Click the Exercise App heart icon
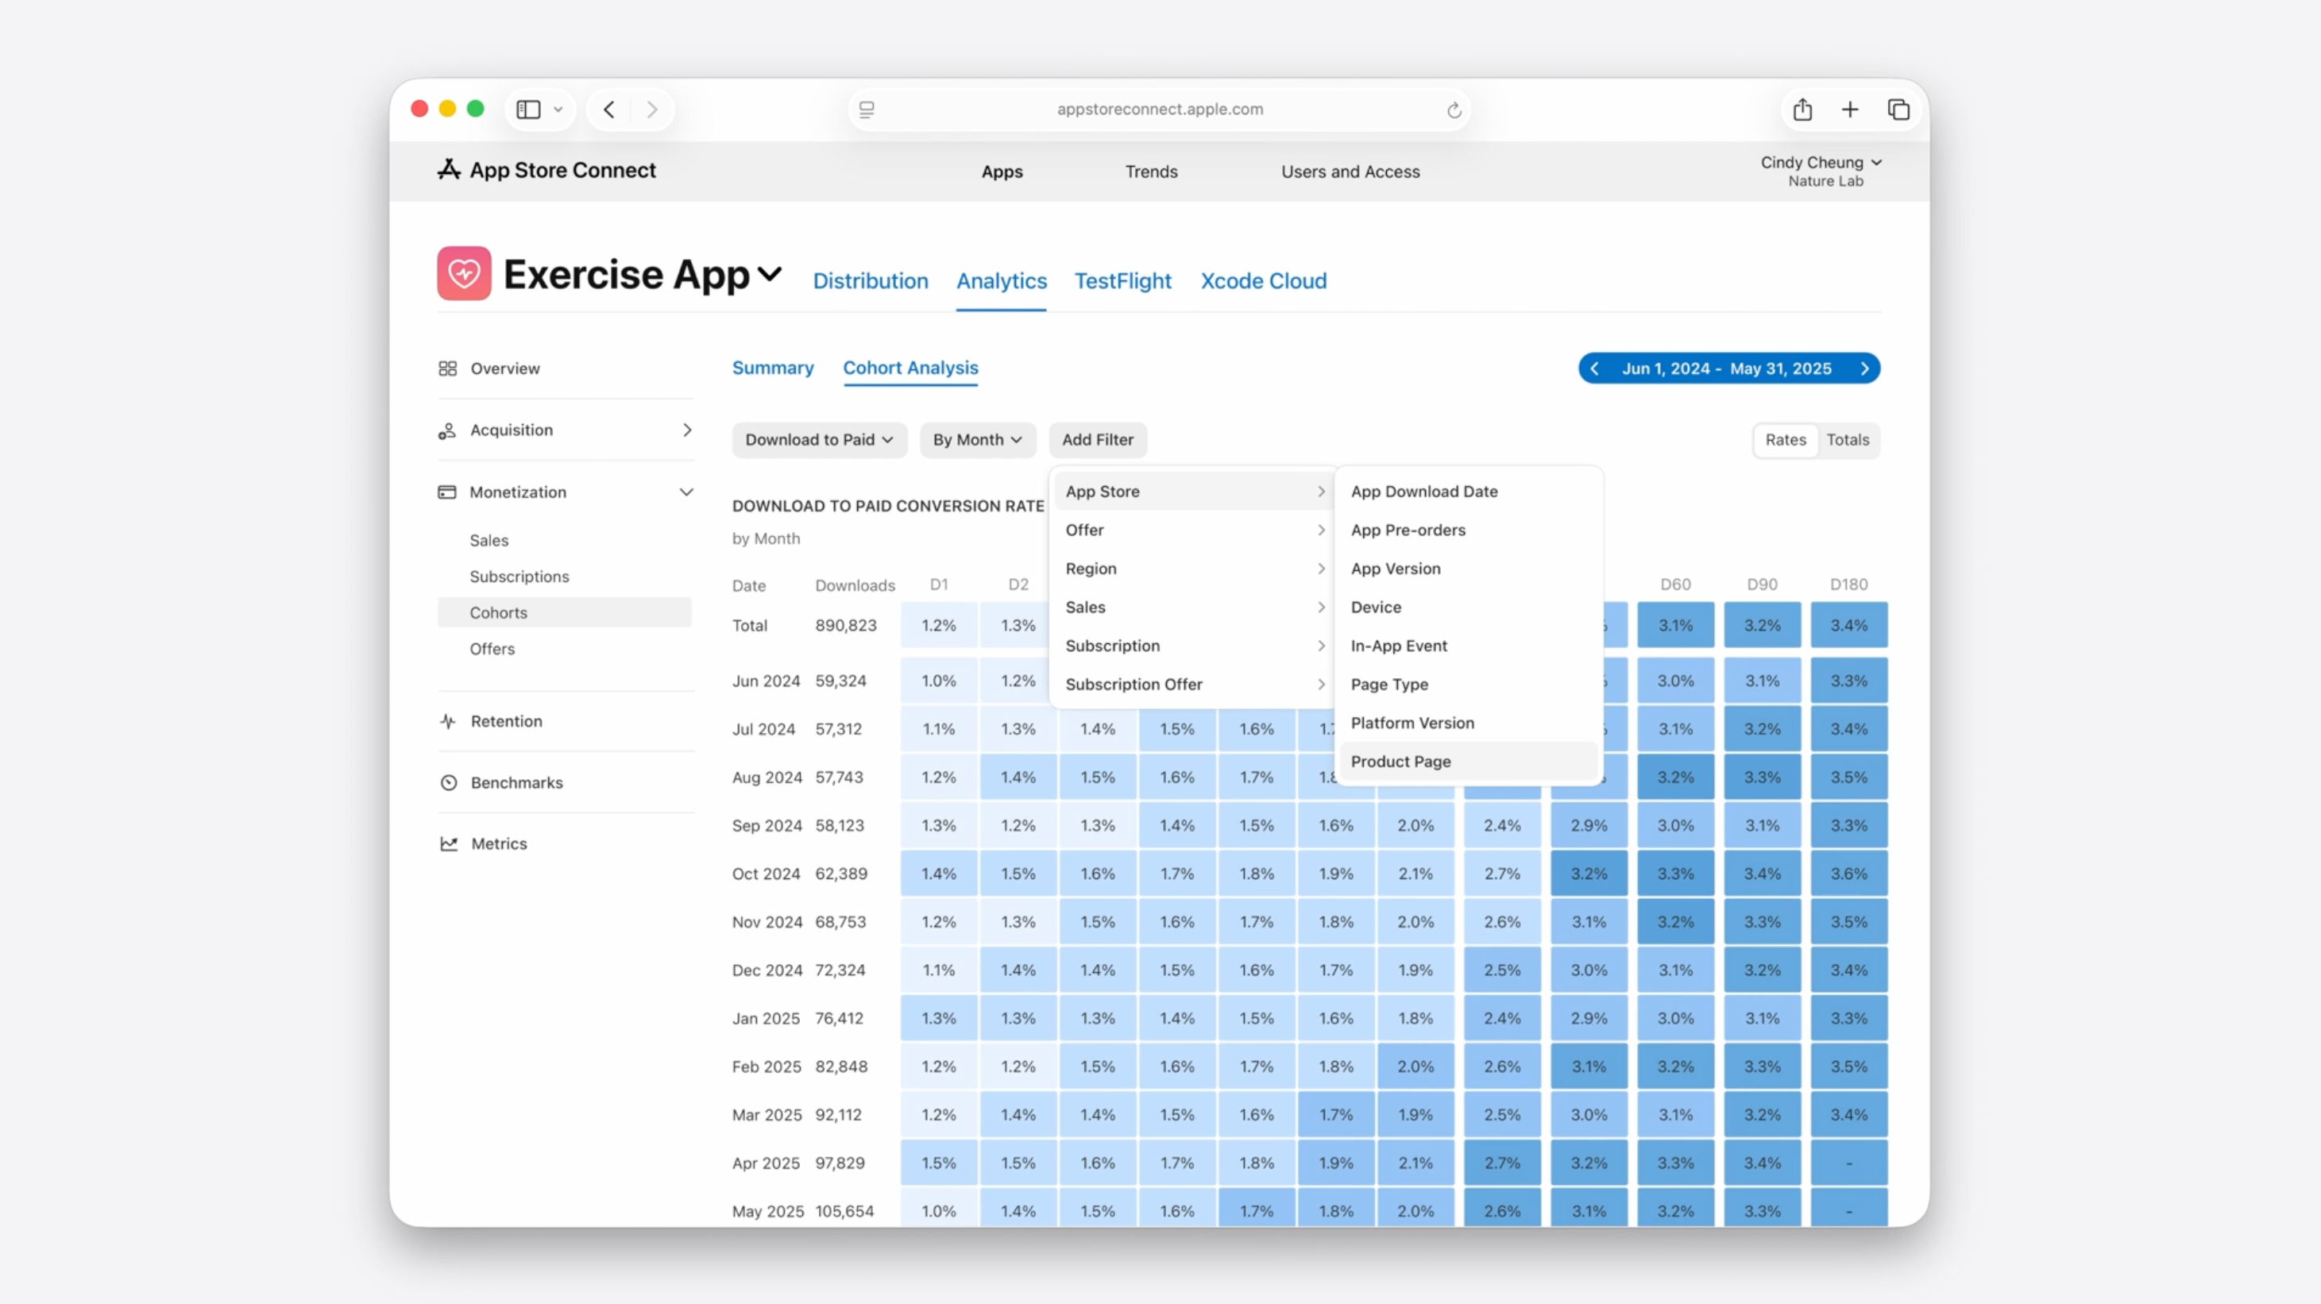 (464, 274)
